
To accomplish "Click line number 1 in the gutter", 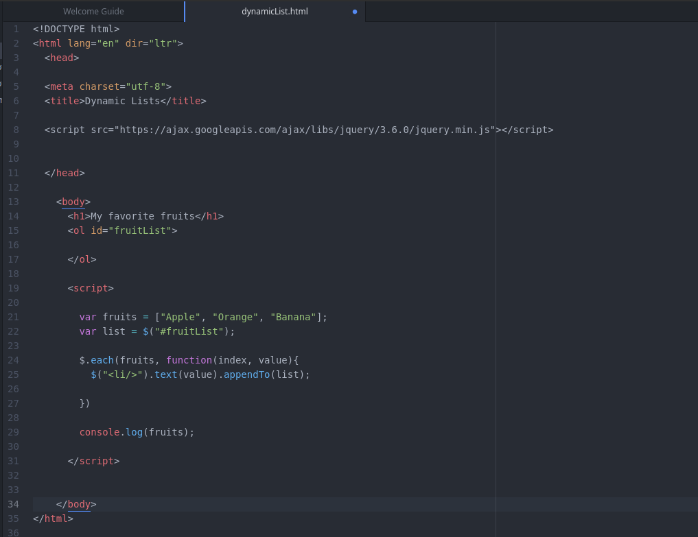I will point(16,29).
